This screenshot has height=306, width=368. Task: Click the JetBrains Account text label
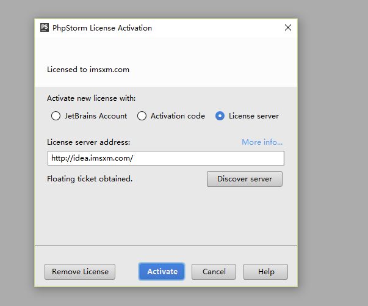click(x=96, y=116)
